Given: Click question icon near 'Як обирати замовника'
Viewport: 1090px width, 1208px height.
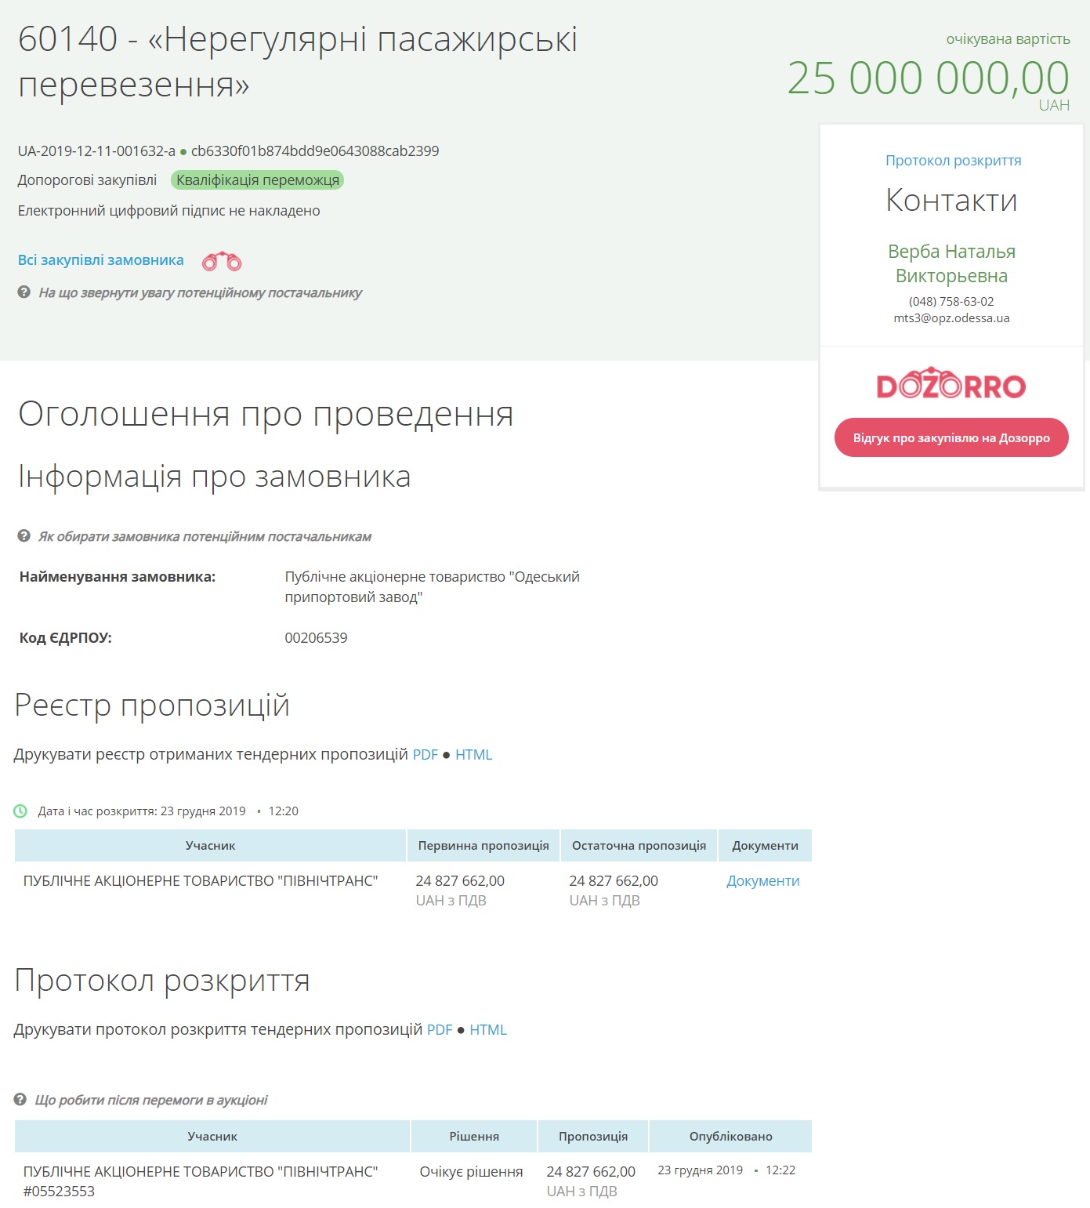Looking at the screenshot, I should pyautogui.click(x=24, y=536).
